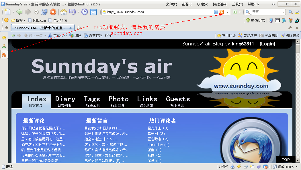Open the 缩放:100% zoom dropdown
The height and width of the screenshot is (170, 301).
coord(286,167)
